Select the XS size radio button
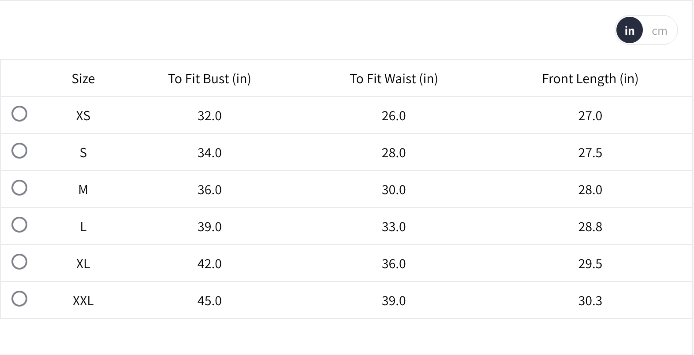Viewport: 694px width, 355px height. (x=19, y=114)
